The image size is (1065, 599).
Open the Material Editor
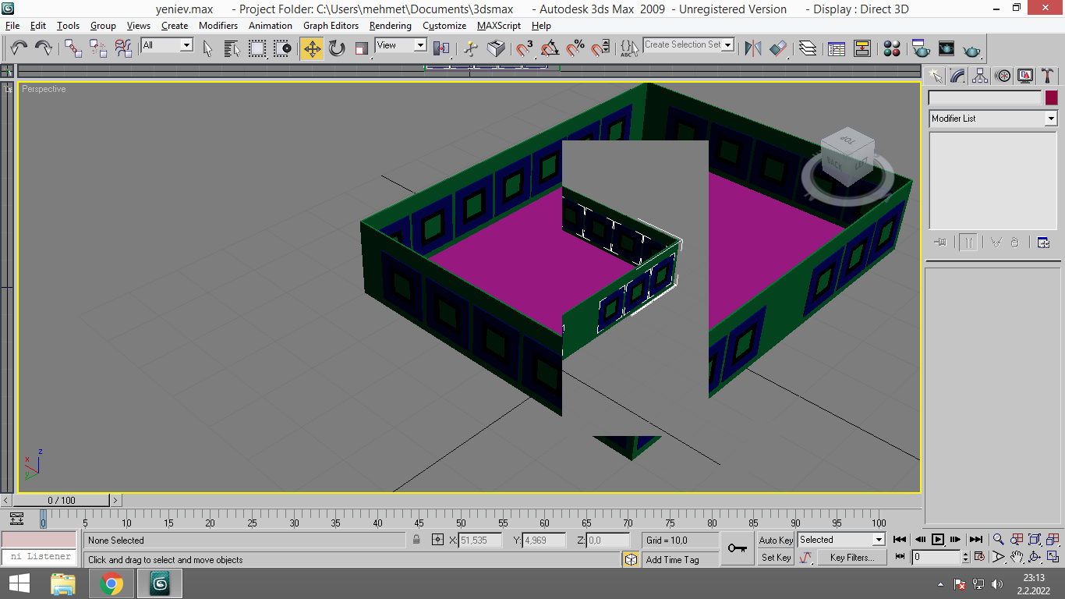(892, 48)
